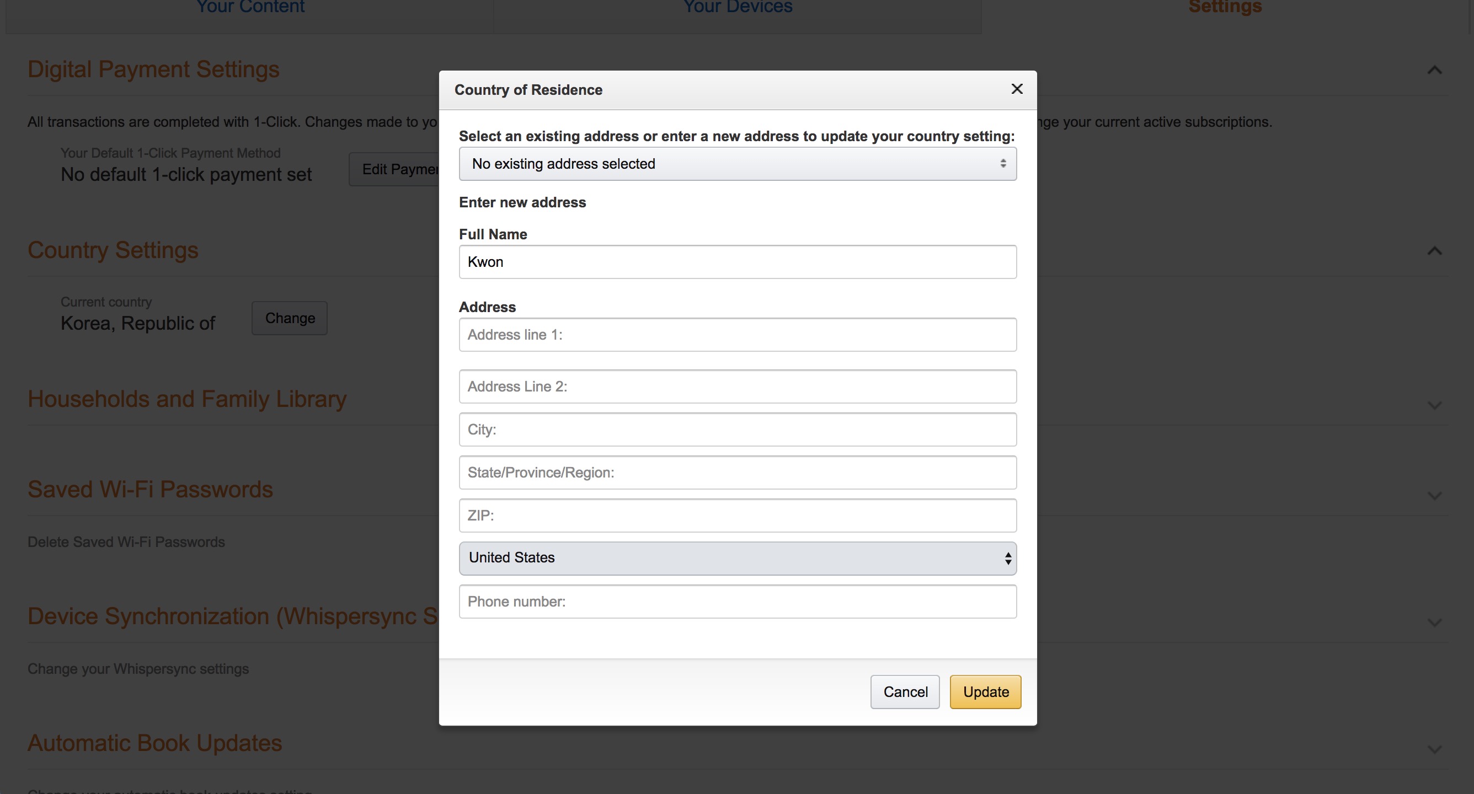Expand Households and Family Library chevron

click(x=1434, y=406)
